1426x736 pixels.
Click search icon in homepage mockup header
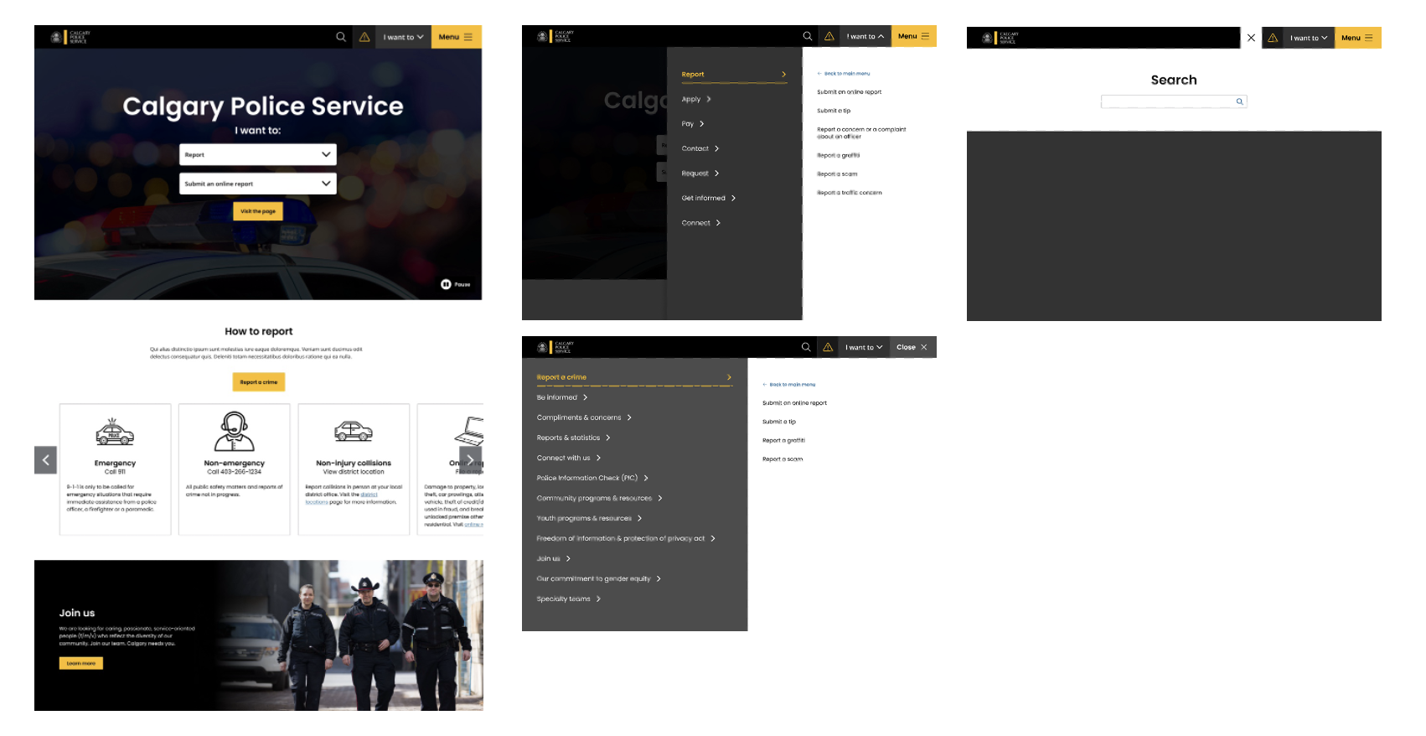pos(341,37)
